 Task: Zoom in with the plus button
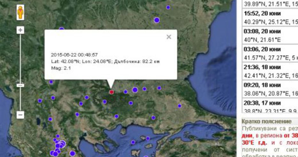tap(20, 30)
